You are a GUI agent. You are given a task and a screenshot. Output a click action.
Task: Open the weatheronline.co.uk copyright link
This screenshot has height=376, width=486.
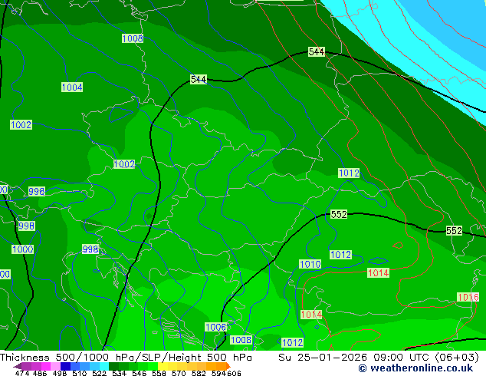tap(422, 368)
